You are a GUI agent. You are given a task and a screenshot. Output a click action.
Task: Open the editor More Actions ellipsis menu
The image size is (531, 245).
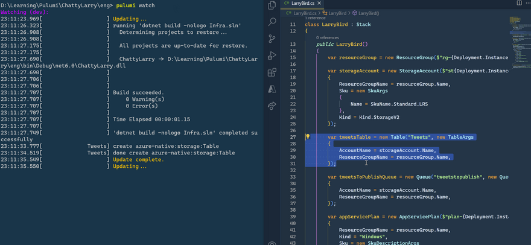(x=527, y=4)
